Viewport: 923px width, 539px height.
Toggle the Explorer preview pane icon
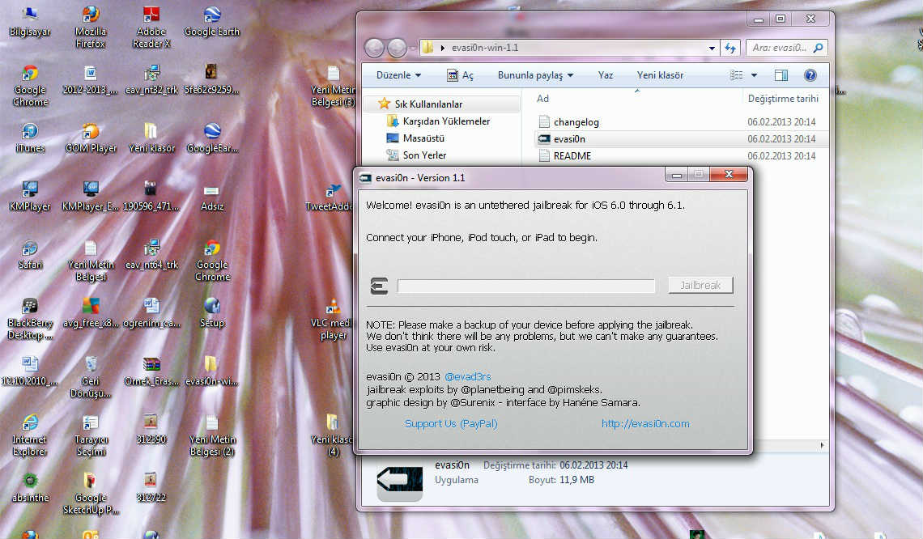[781, 74]
